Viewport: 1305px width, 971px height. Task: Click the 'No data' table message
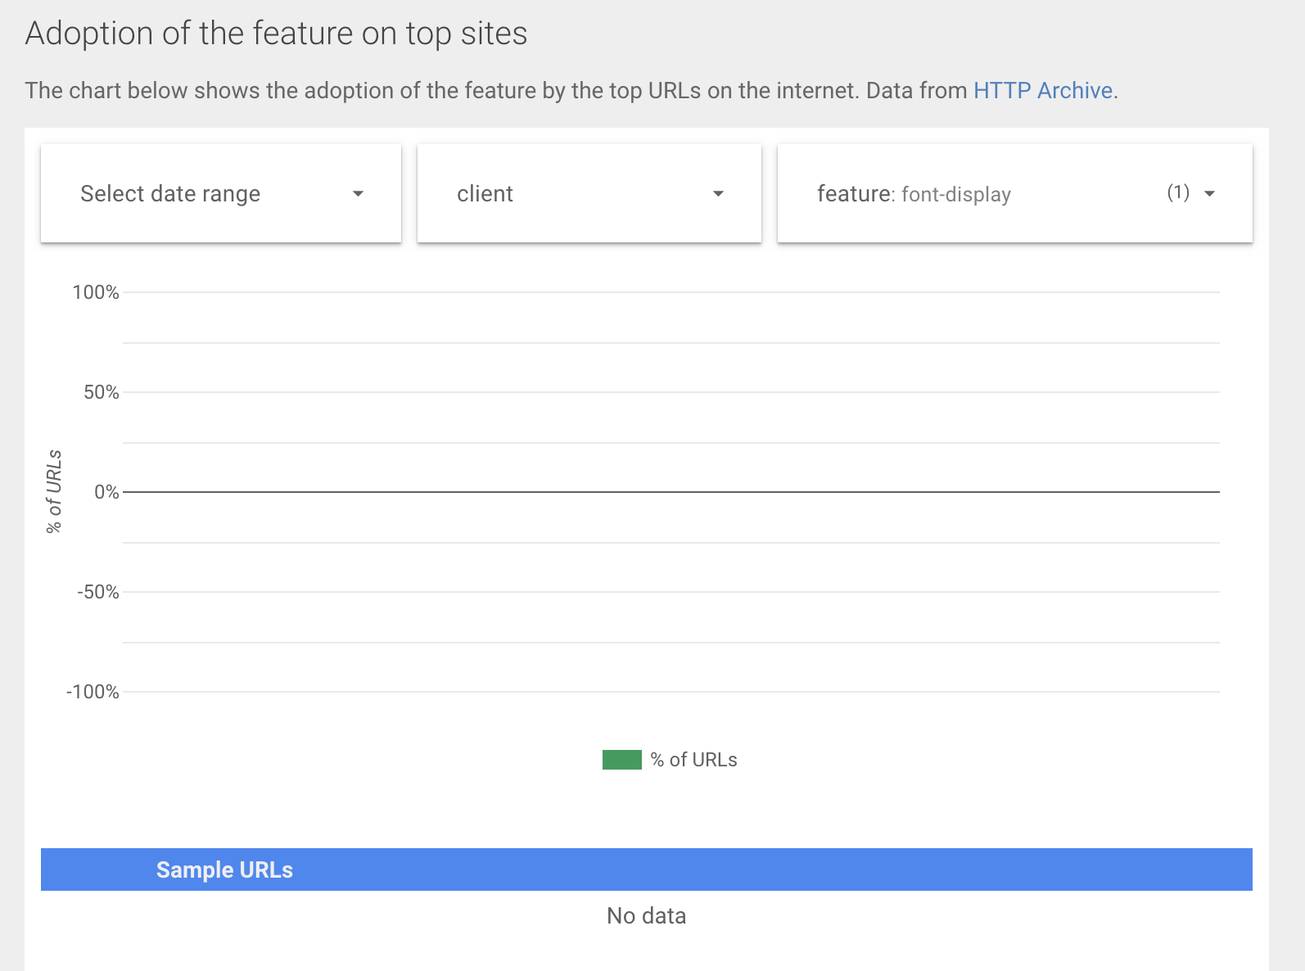point(646,915)
